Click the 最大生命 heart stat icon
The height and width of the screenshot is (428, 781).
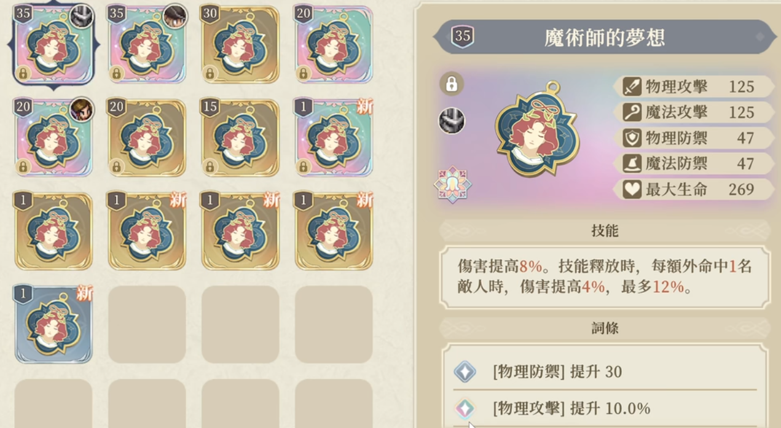coord(632,189)
